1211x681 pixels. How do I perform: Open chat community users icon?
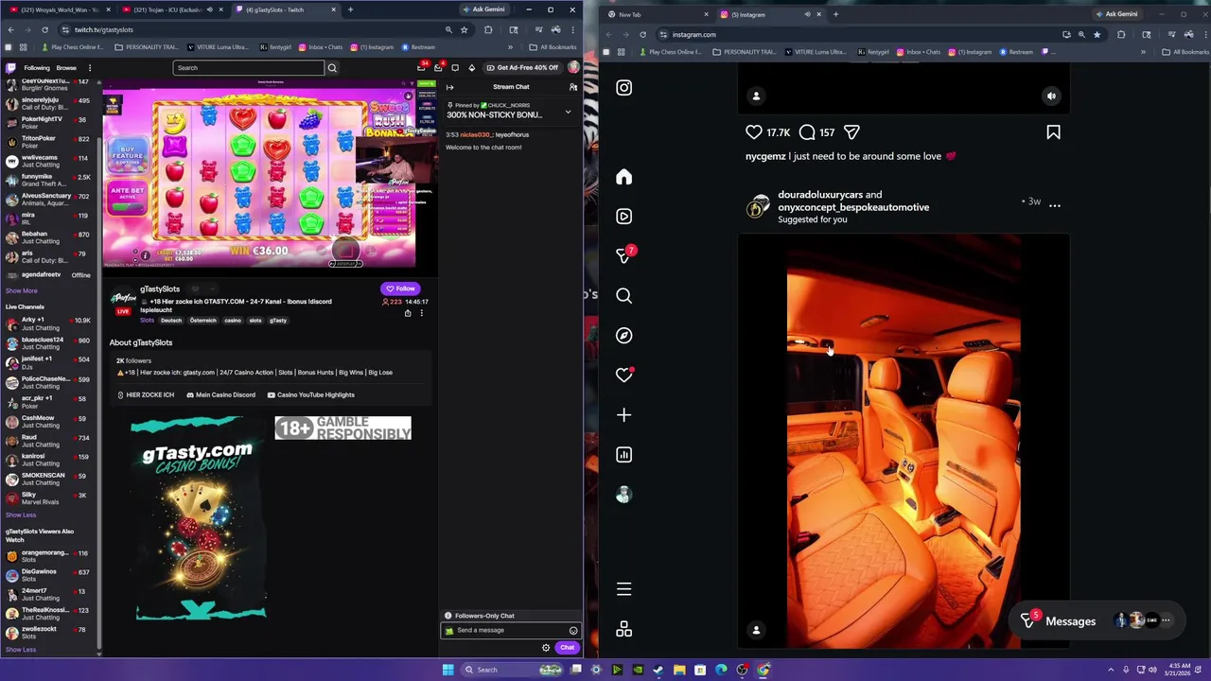pos(572,87)
